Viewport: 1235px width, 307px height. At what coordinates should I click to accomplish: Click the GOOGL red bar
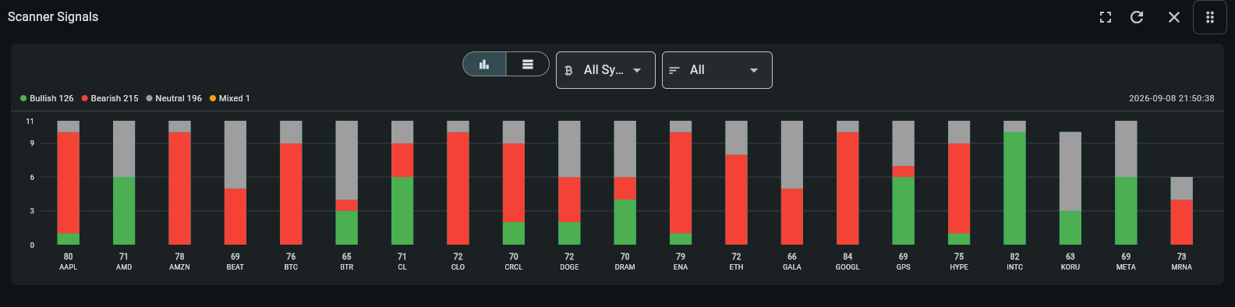click(x=848, y=188)
